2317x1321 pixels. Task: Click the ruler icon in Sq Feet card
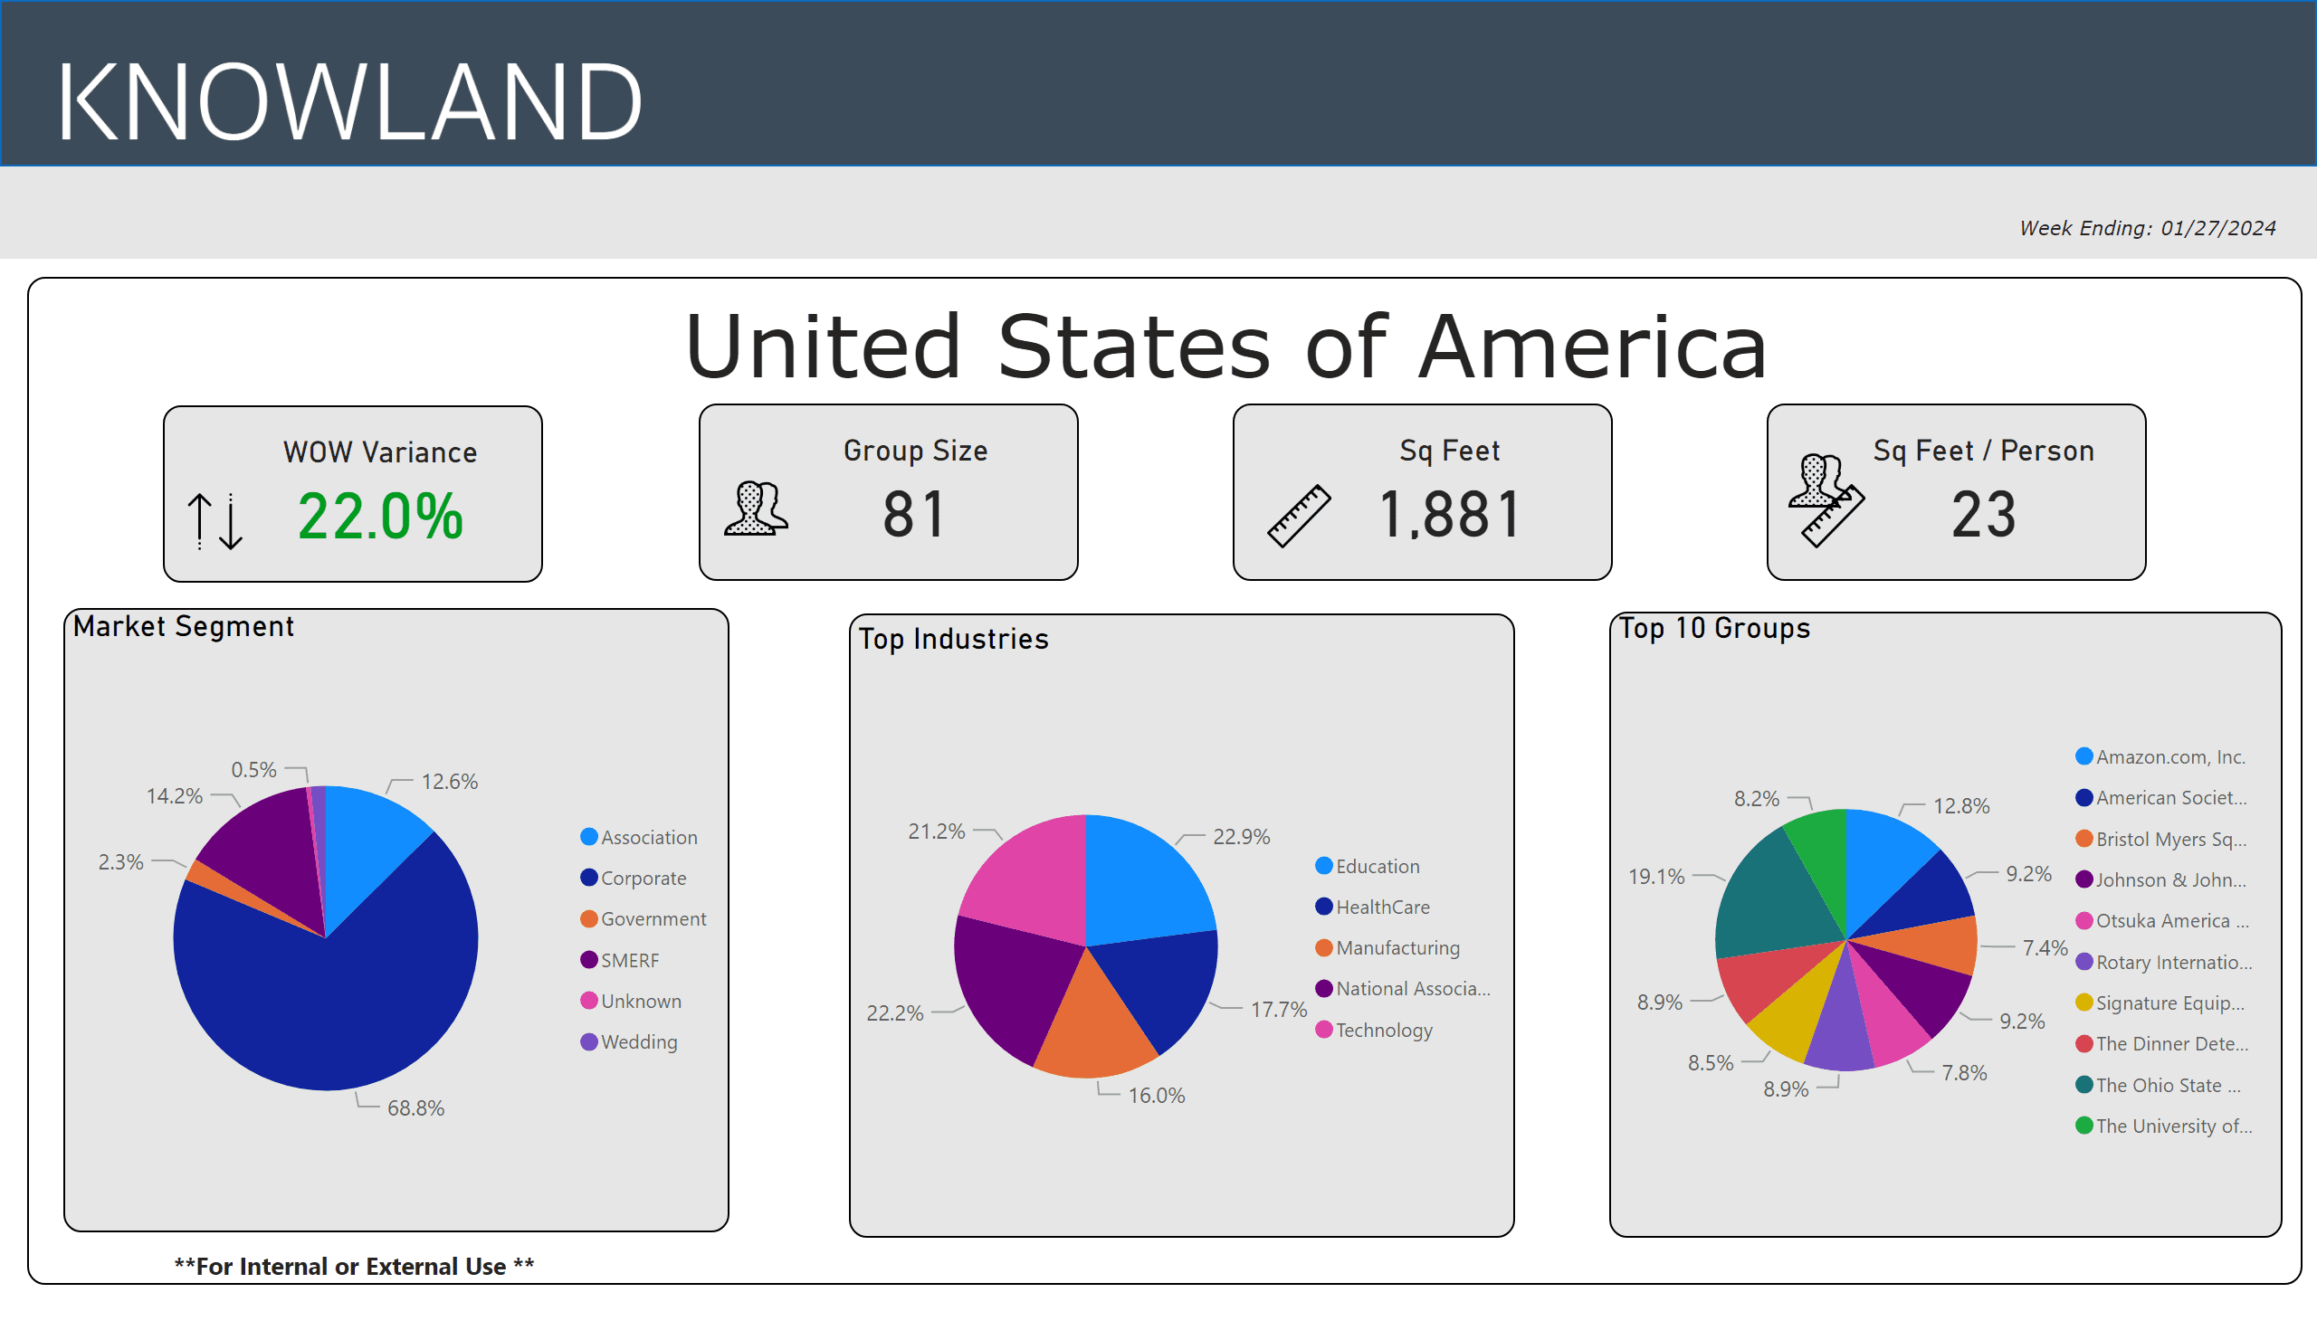(x=1298, y=516)
